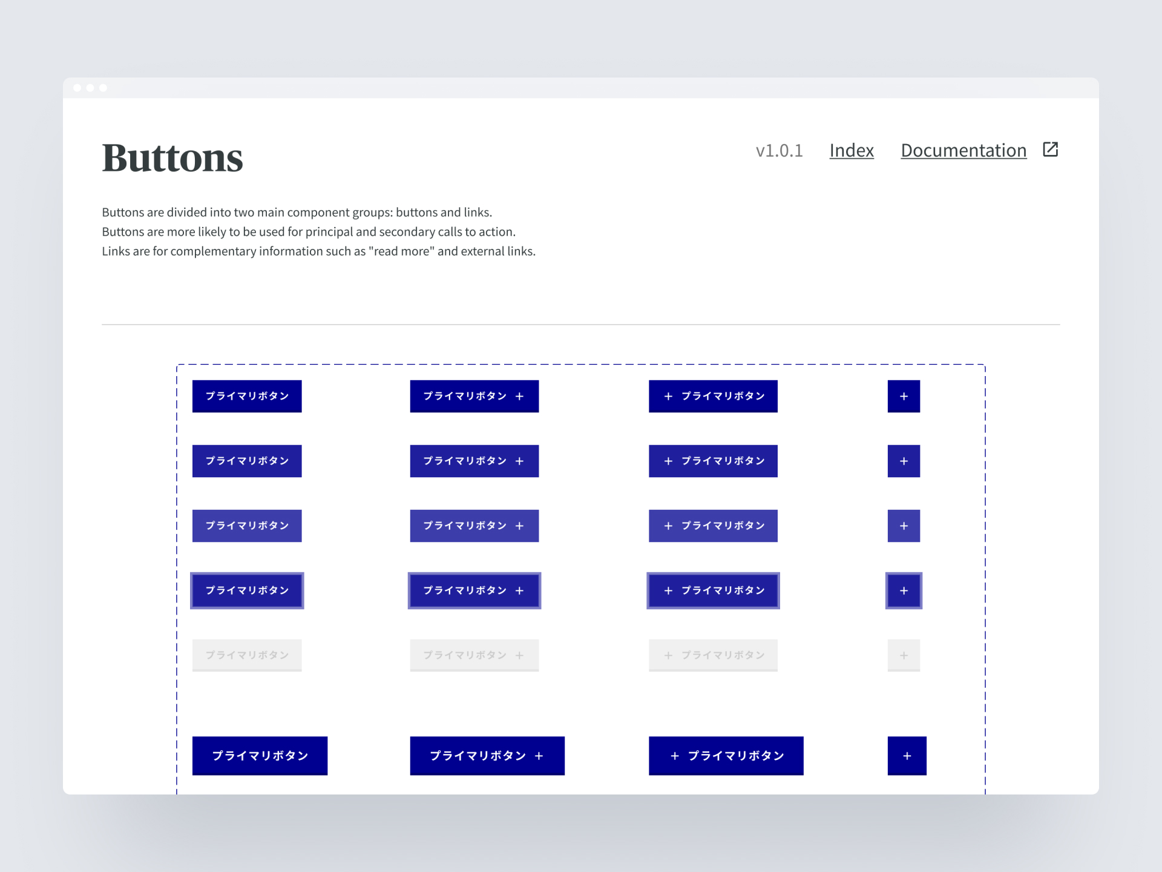The image size is (1162, 872).
Task: Open the Documentation link
Action: pos(963,150)
